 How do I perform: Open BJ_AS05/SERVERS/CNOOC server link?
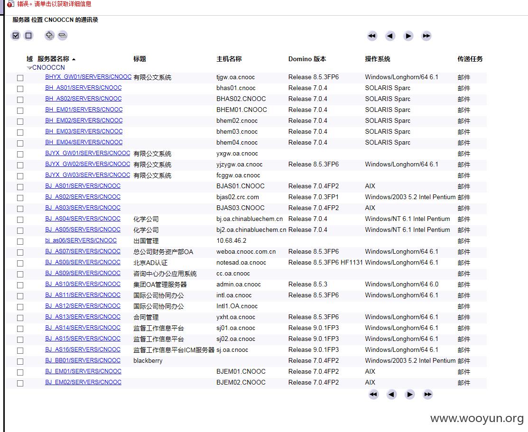83,230
